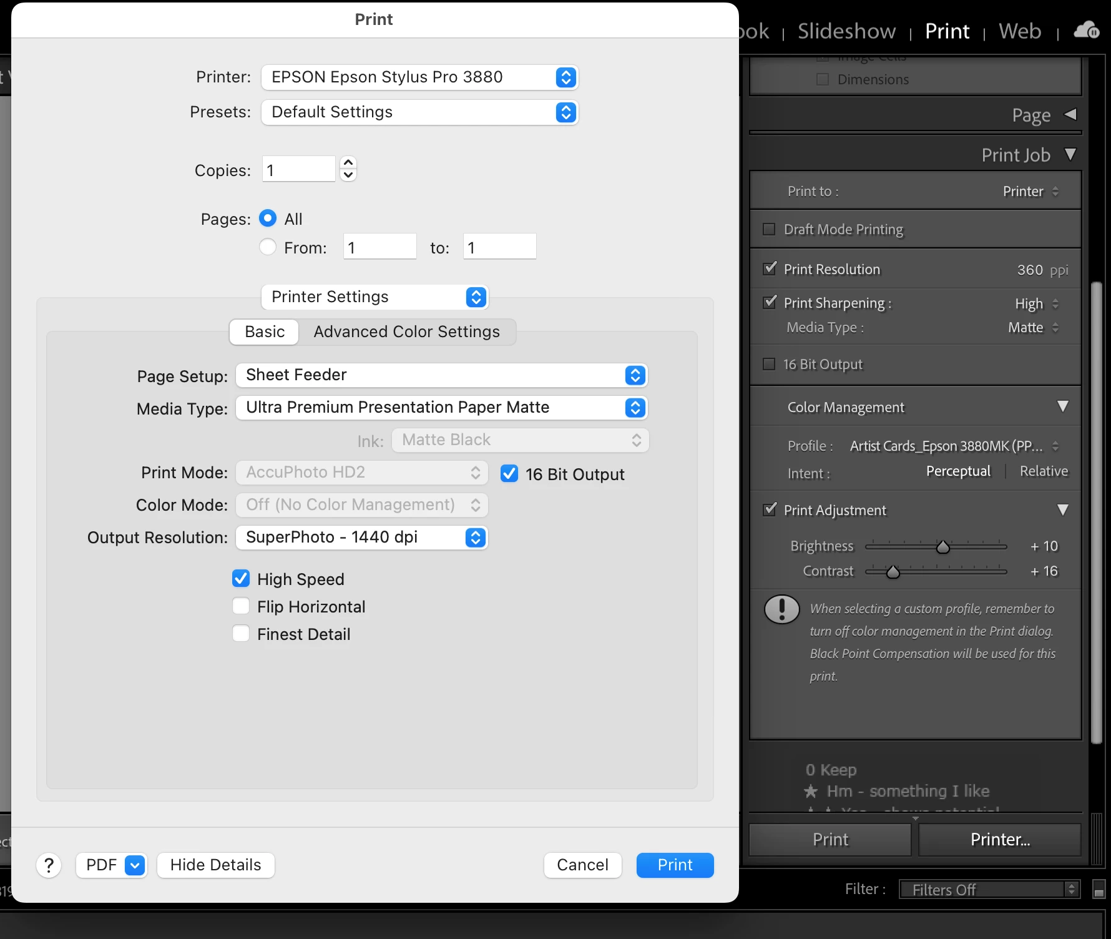Click the Contrast + 16 value
Viewport: 1111px width, 939px height.
[1044, 571]
